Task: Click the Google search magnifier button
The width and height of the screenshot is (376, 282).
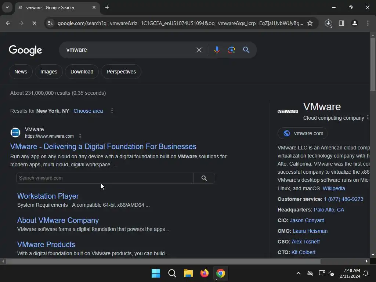Action: pyautogui.click(x=246, y=50)
